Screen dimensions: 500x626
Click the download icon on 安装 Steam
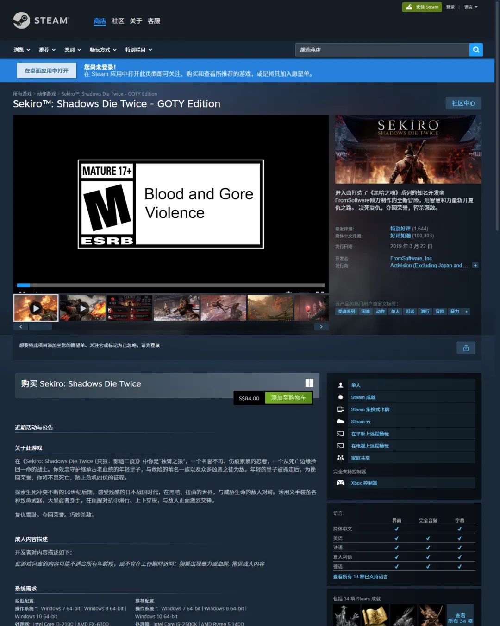click(x=409, y=7)
